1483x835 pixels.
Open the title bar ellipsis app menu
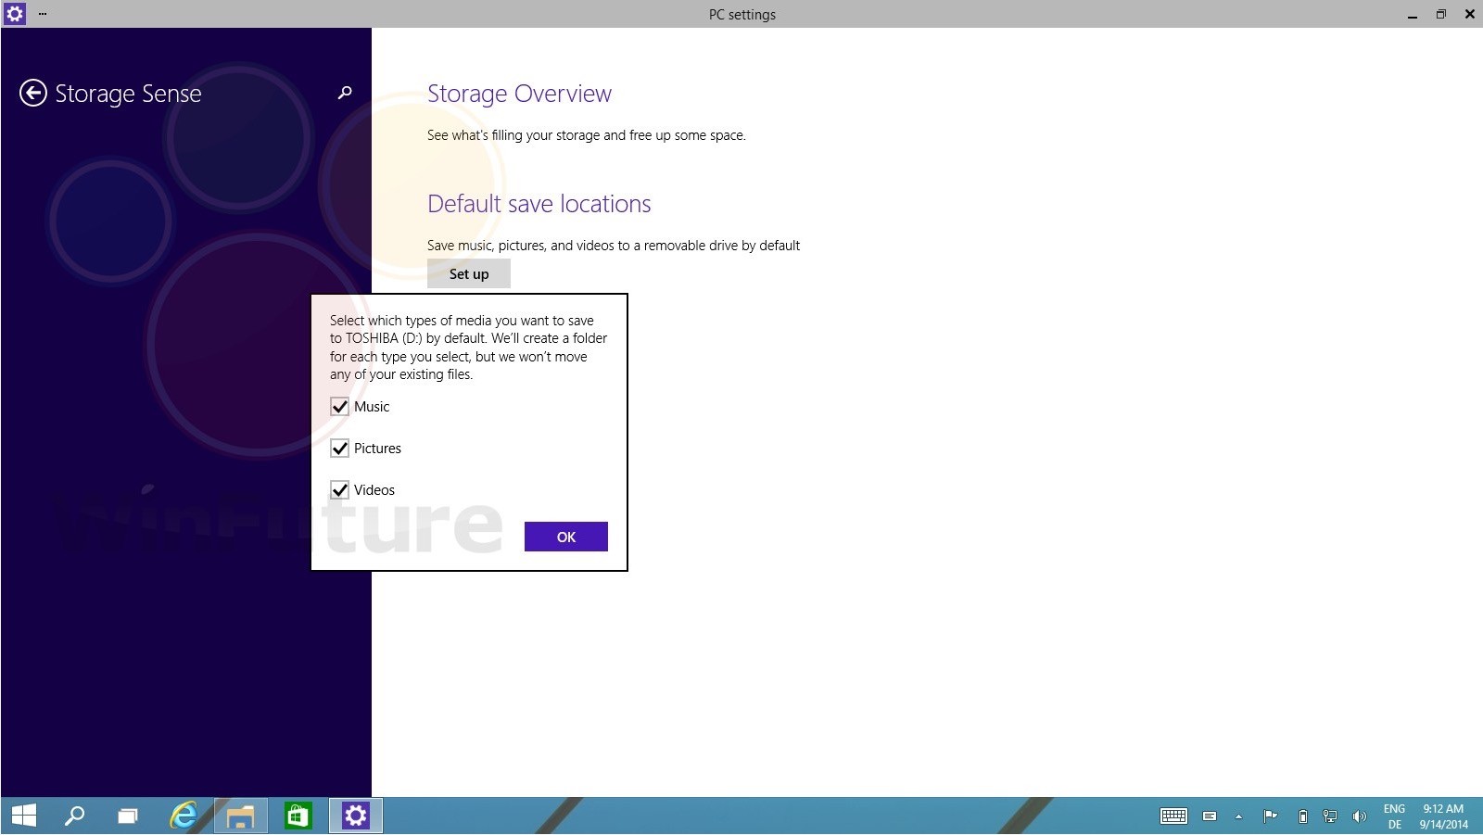click(x=43, y=14)
